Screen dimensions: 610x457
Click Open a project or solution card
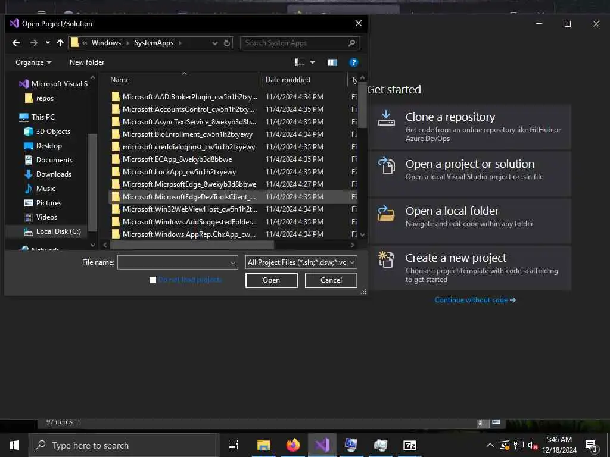point(470,174)
